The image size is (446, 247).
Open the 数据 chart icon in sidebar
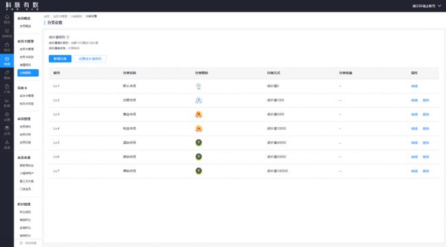[x=7, y=103]
